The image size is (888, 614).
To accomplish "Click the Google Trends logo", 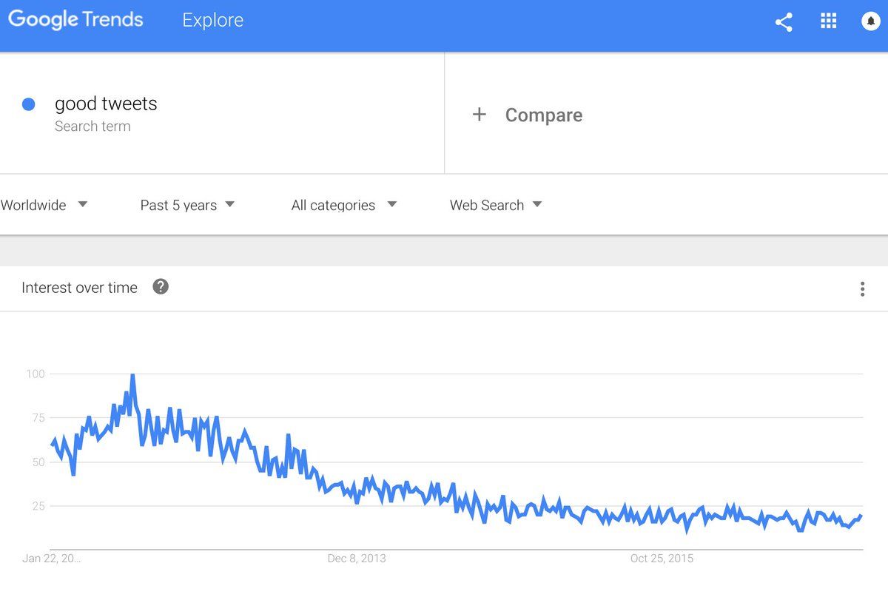I will tap(75, 20).
